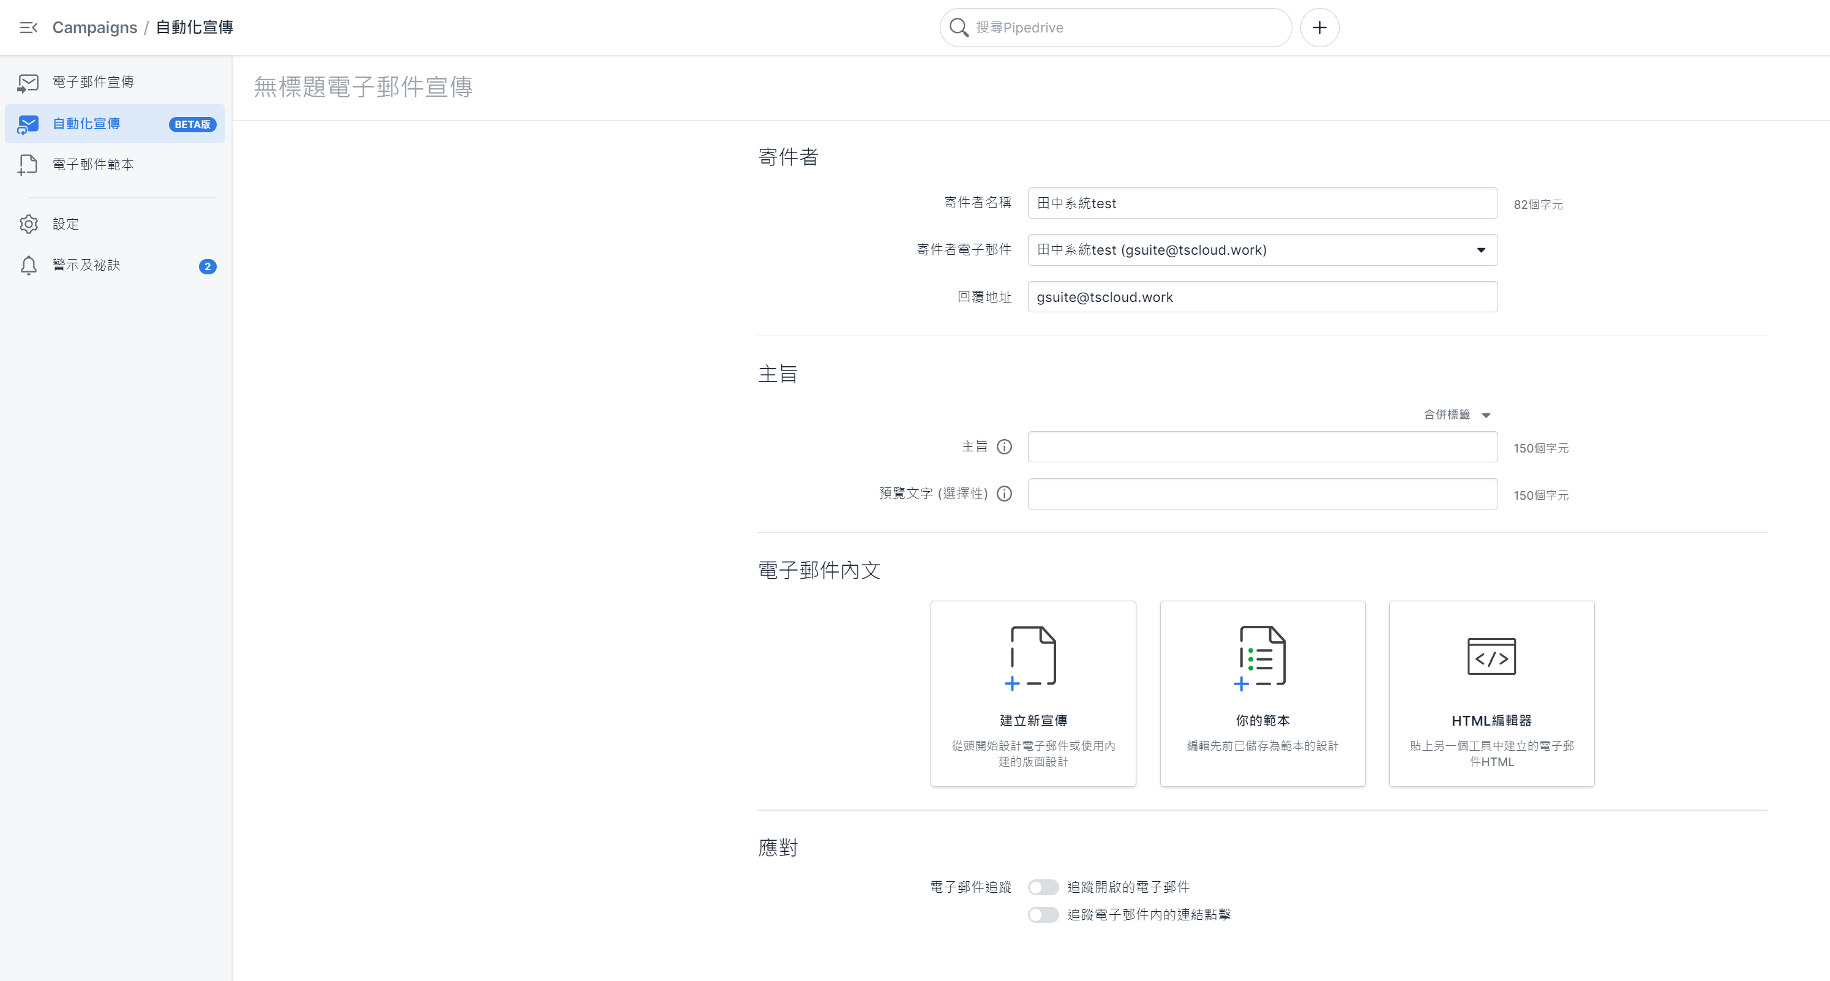The width and height of the screenshot is (1830, 981).
Task: Choose the HTML編輯器 code icon
Action: [1491, 657]
